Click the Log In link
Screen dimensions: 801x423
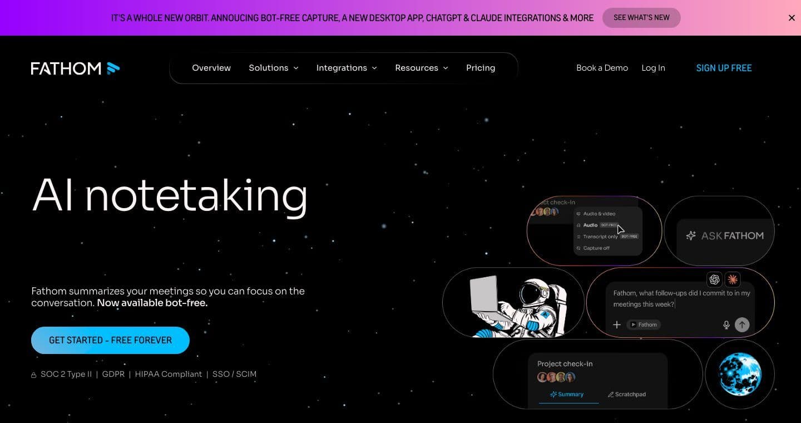click(x=653, y=68)
